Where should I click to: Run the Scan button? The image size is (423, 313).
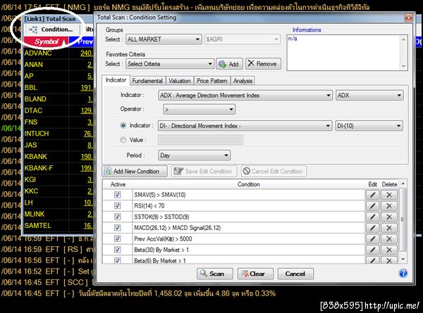pyautogui.click(x=215, y=274)
